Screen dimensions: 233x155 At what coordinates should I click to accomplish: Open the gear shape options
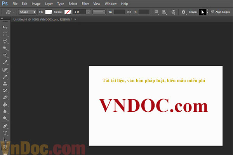(184, 12)
